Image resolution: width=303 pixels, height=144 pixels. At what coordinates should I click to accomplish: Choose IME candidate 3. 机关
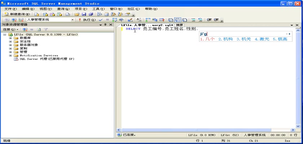tap(244, 39)
